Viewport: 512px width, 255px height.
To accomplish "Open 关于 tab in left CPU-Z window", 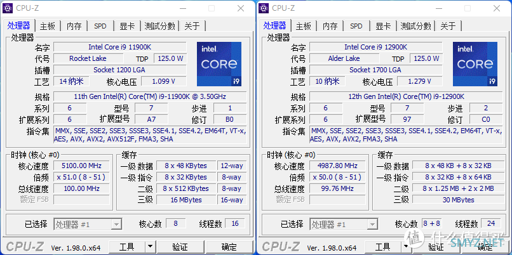I will (192, 26).
